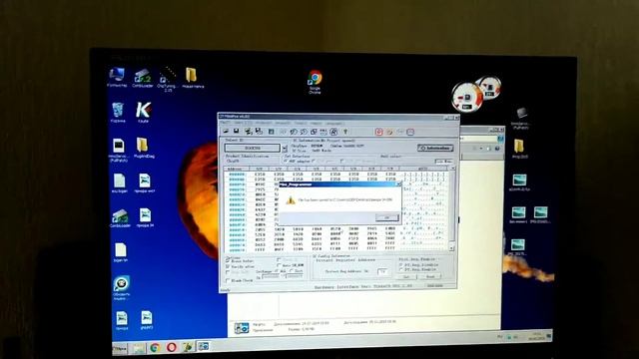The height and width of the screenshot is (359, 639).
Task: Click file icon in Explorer details pane
Action: click(x=242, y=328)
